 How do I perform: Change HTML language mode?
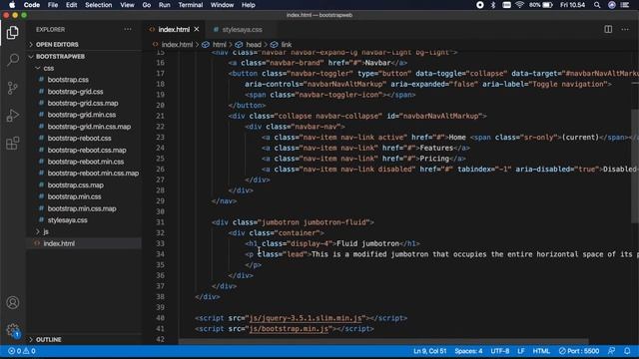tap(541, 351)
